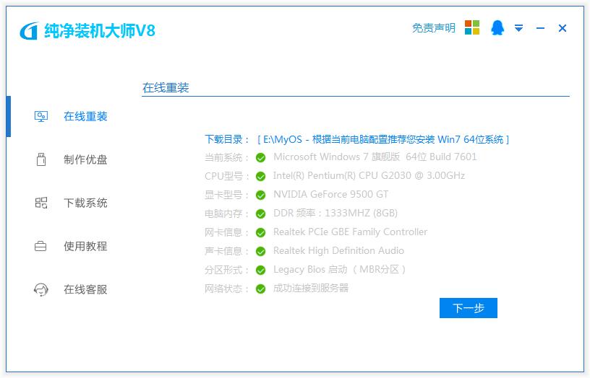The image size is (590, 378).
Task: Click the 下载目录： label
Action: 227,140
